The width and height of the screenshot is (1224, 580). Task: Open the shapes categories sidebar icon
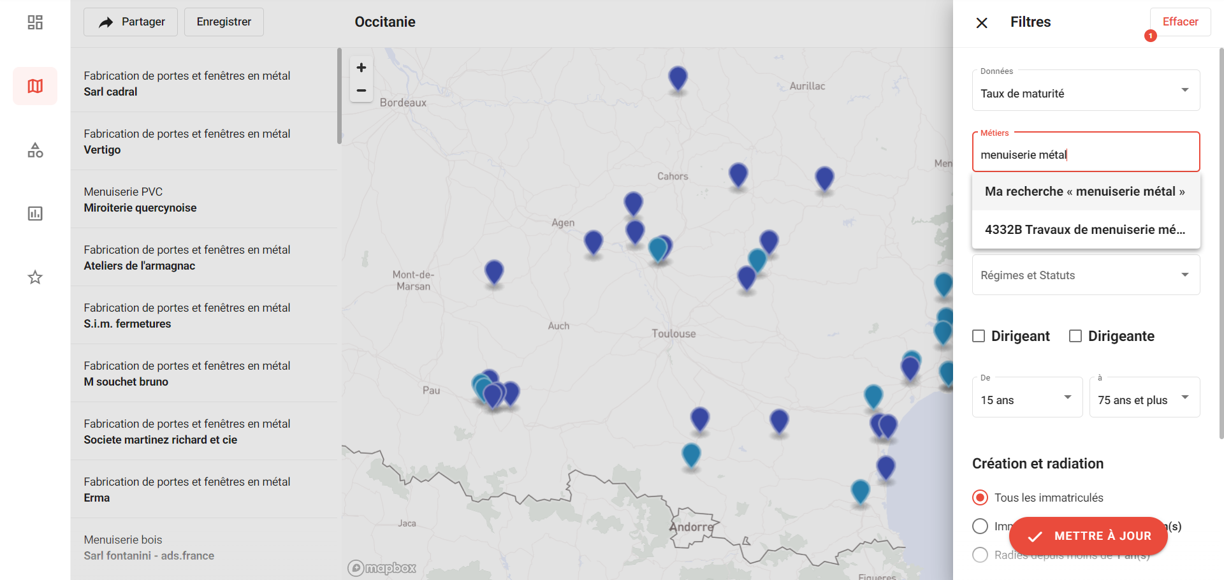35,150
